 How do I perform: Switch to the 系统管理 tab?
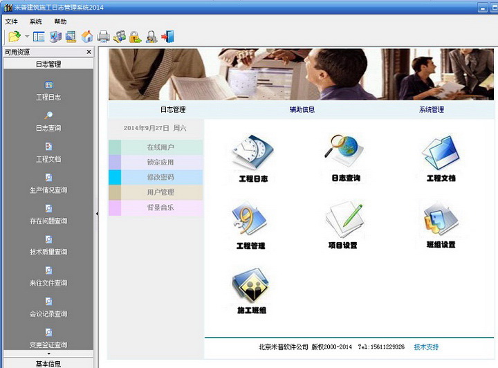tap(432, 109)
